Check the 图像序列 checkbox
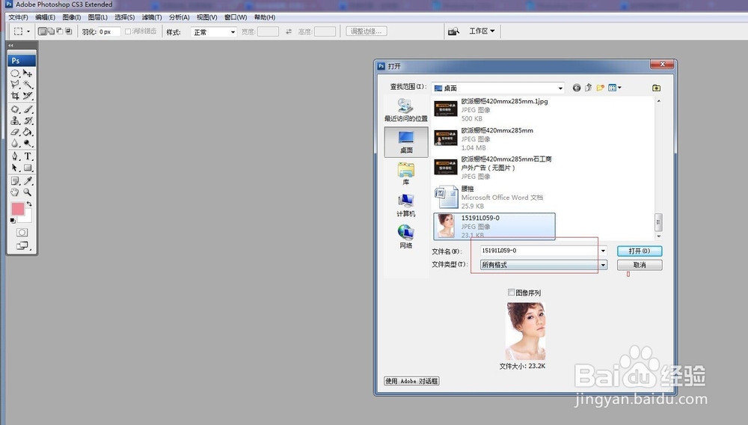 click(x=511, y=293)
